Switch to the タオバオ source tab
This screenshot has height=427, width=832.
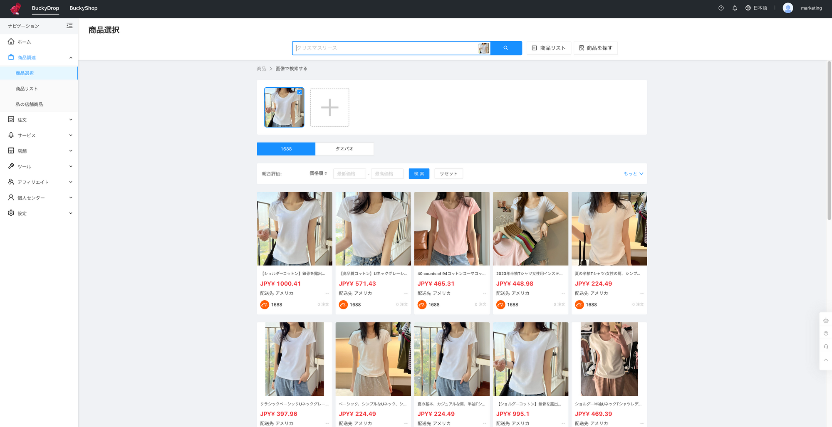pyautogui.click(x=344, y=149)
